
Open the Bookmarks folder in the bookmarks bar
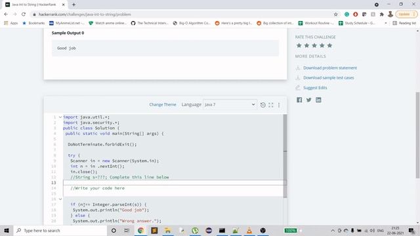(x=33, y=23)
